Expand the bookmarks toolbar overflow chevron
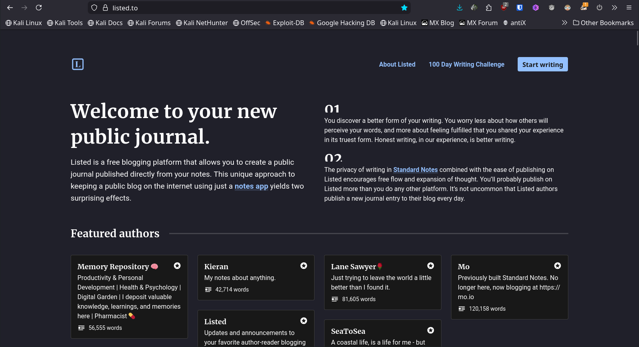The width and height of the screenshot is (639, 347). coord(564,23)
